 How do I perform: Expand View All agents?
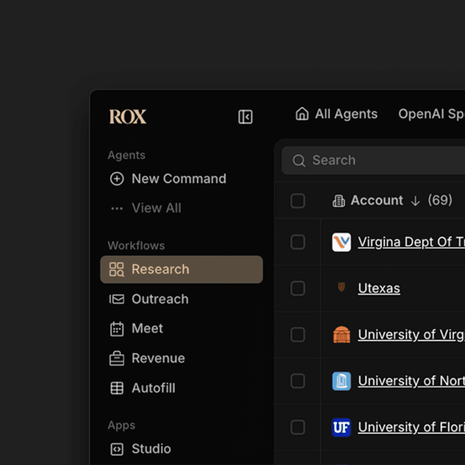coord(156,208)
